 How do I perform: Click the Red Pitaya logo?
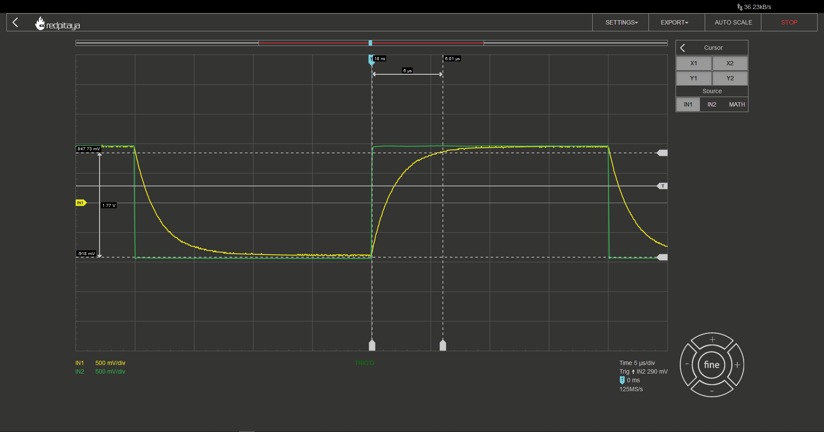point(58,24)
